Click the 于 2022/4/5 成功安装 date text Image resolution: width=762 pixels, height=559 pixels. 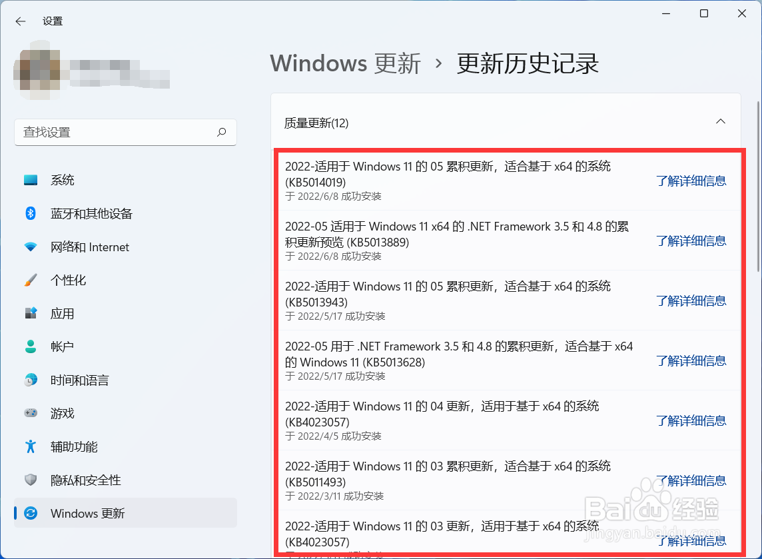[x=333, y=436]
